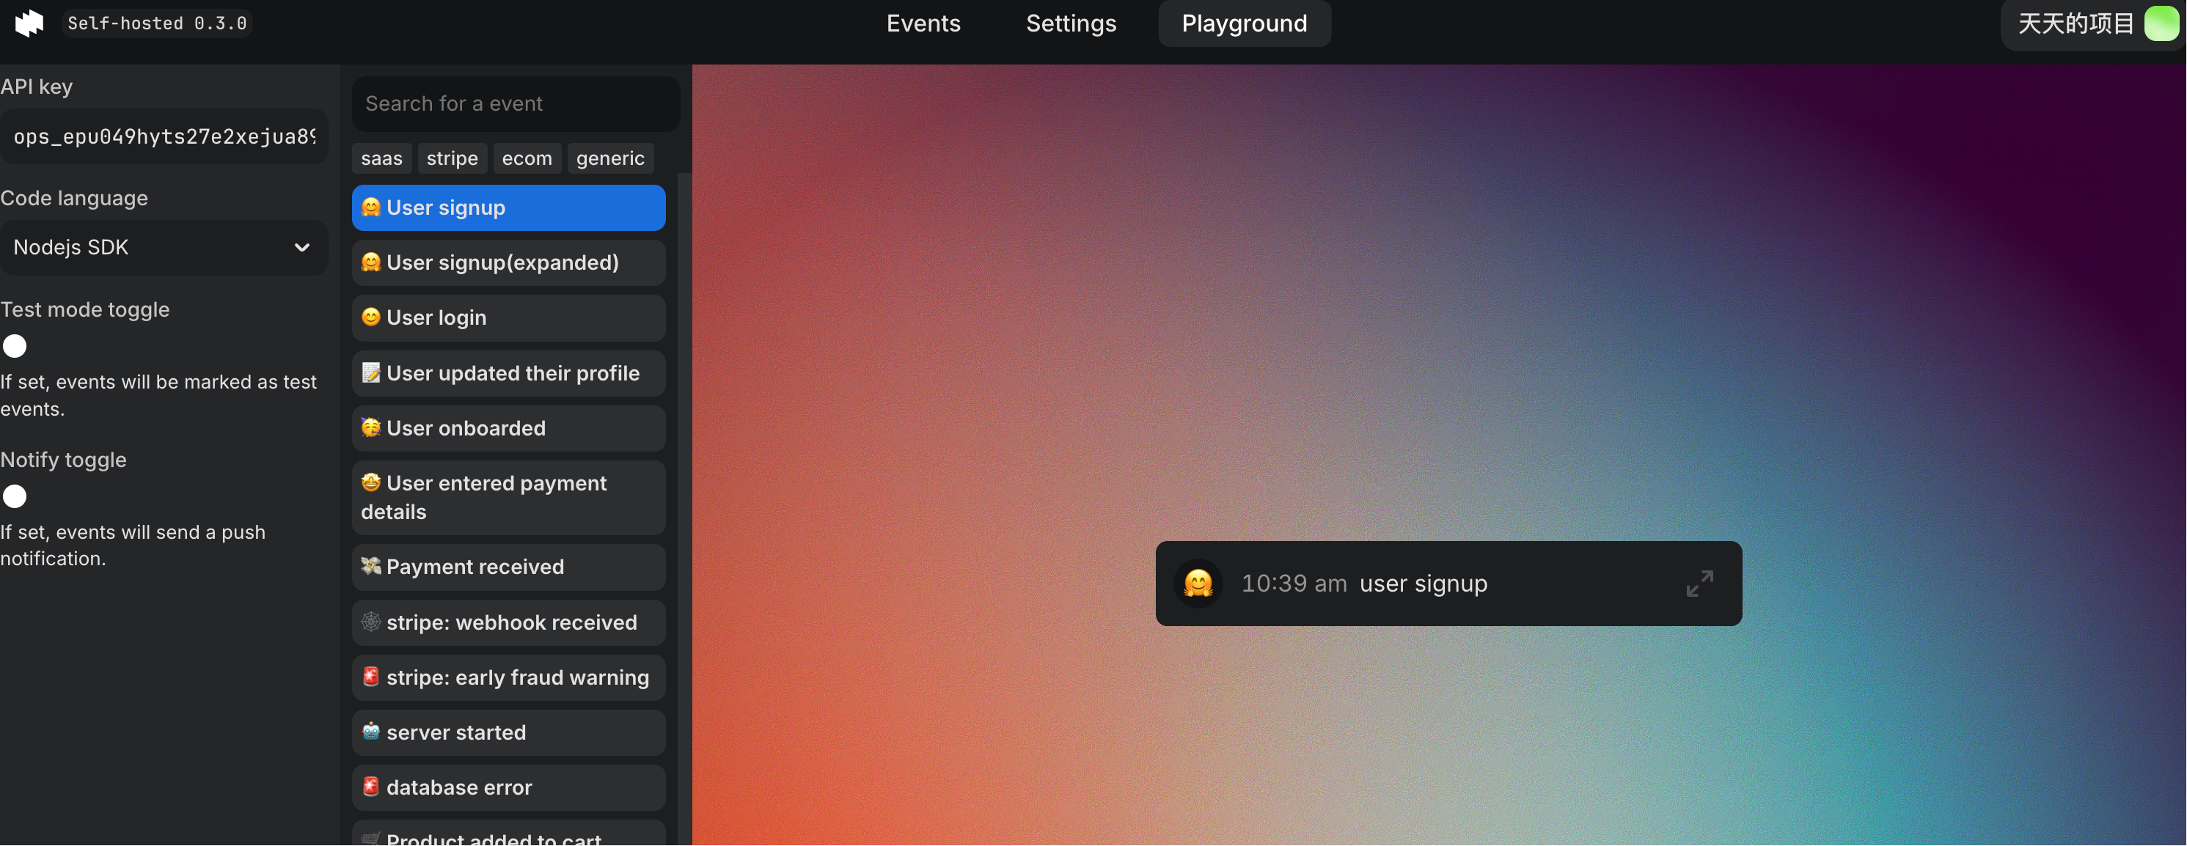Click the green project avatar
Screen dimensions: 2187x846
coord(2161,23)
